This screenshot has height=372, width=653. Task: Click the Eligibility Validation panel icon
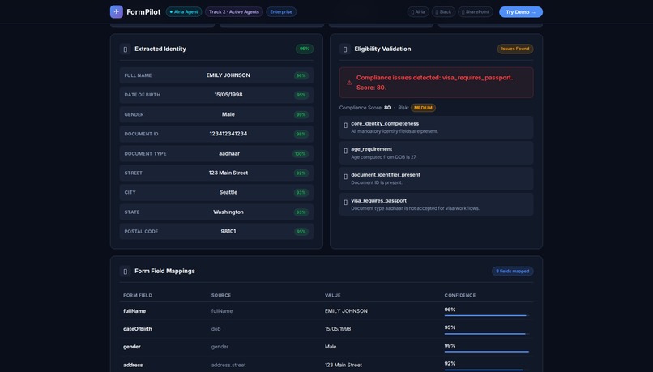tap(345, 49)
